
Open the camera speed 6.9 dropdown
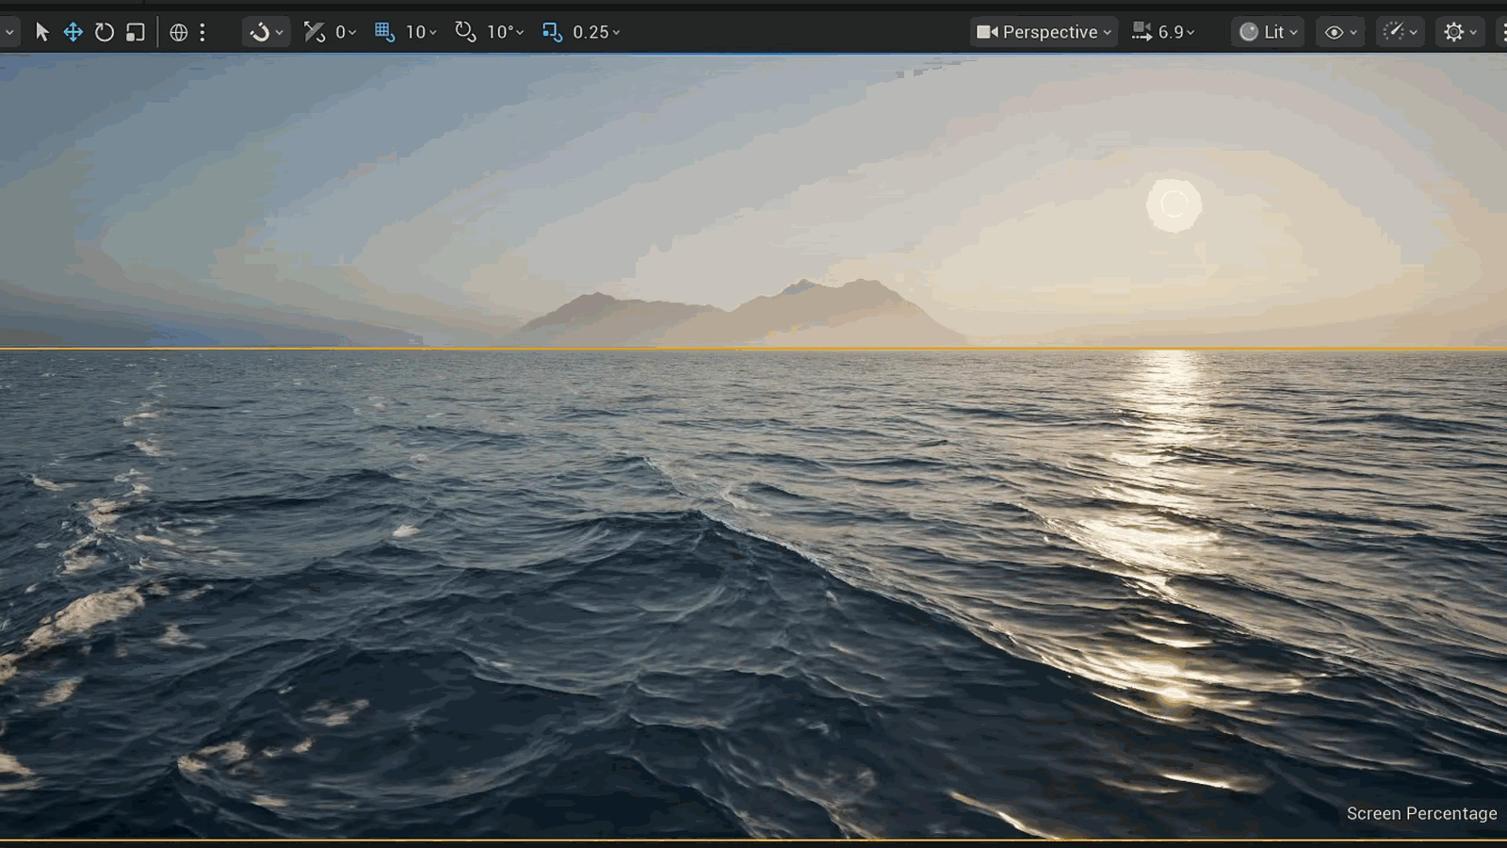click(1176, 32)
